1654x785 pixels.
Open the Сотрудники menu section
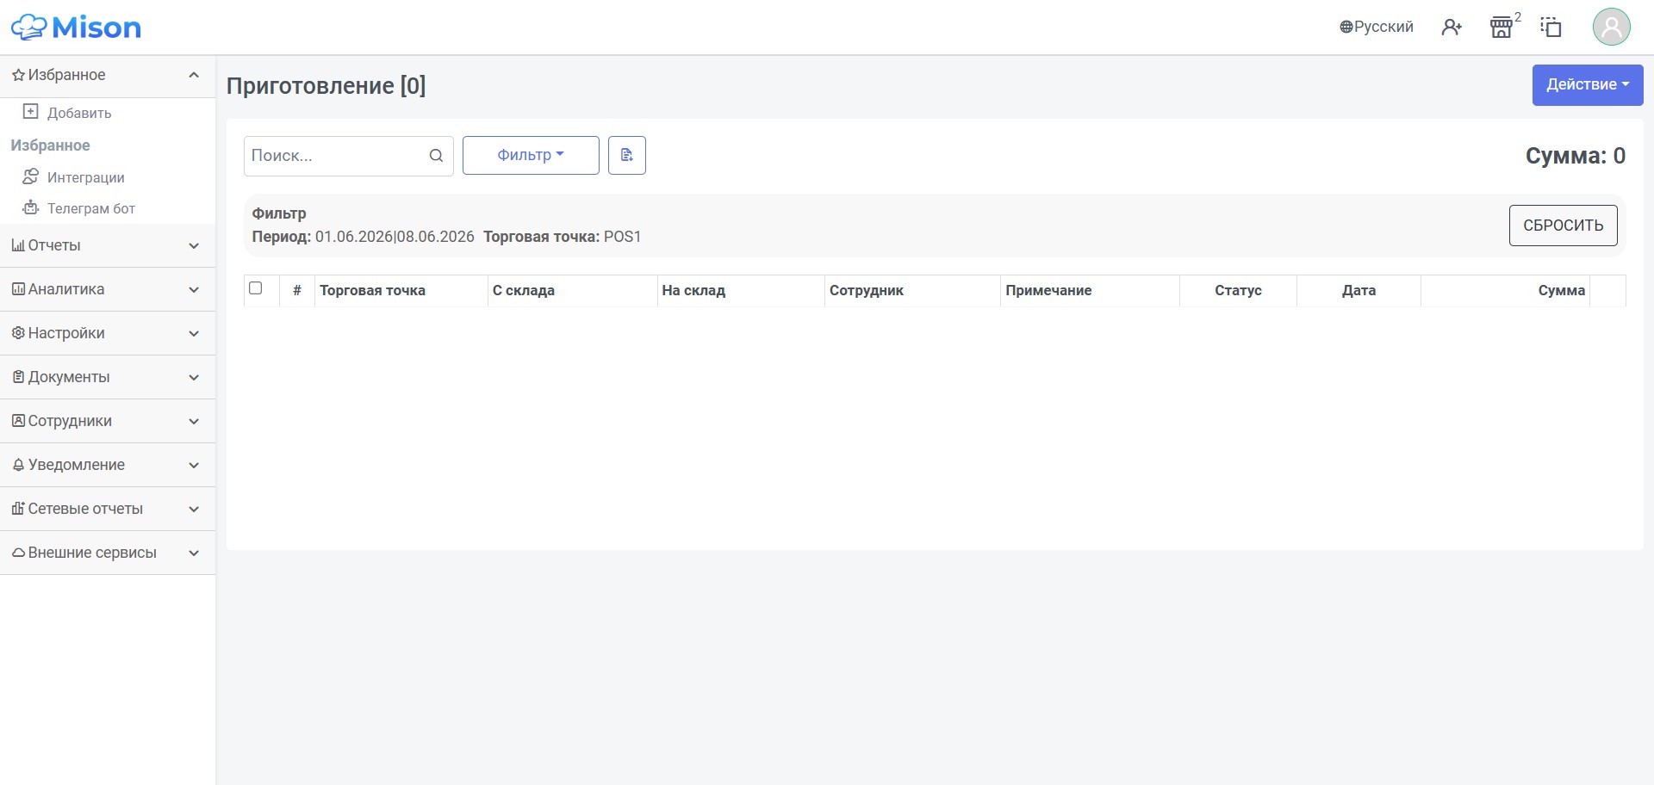pos(108,421)
